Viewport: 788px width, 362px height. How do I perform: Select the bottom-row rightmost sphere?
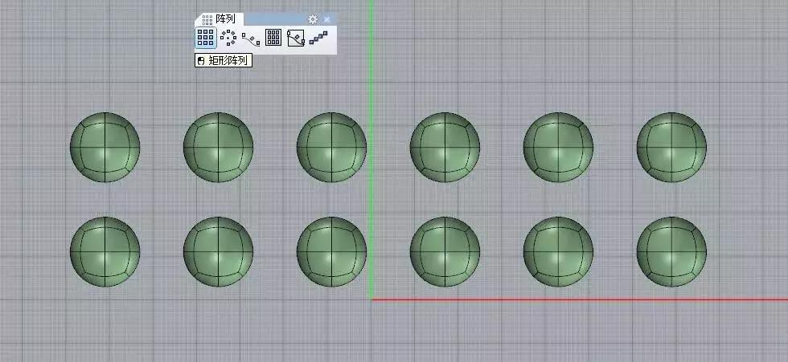tap(671, 252)
